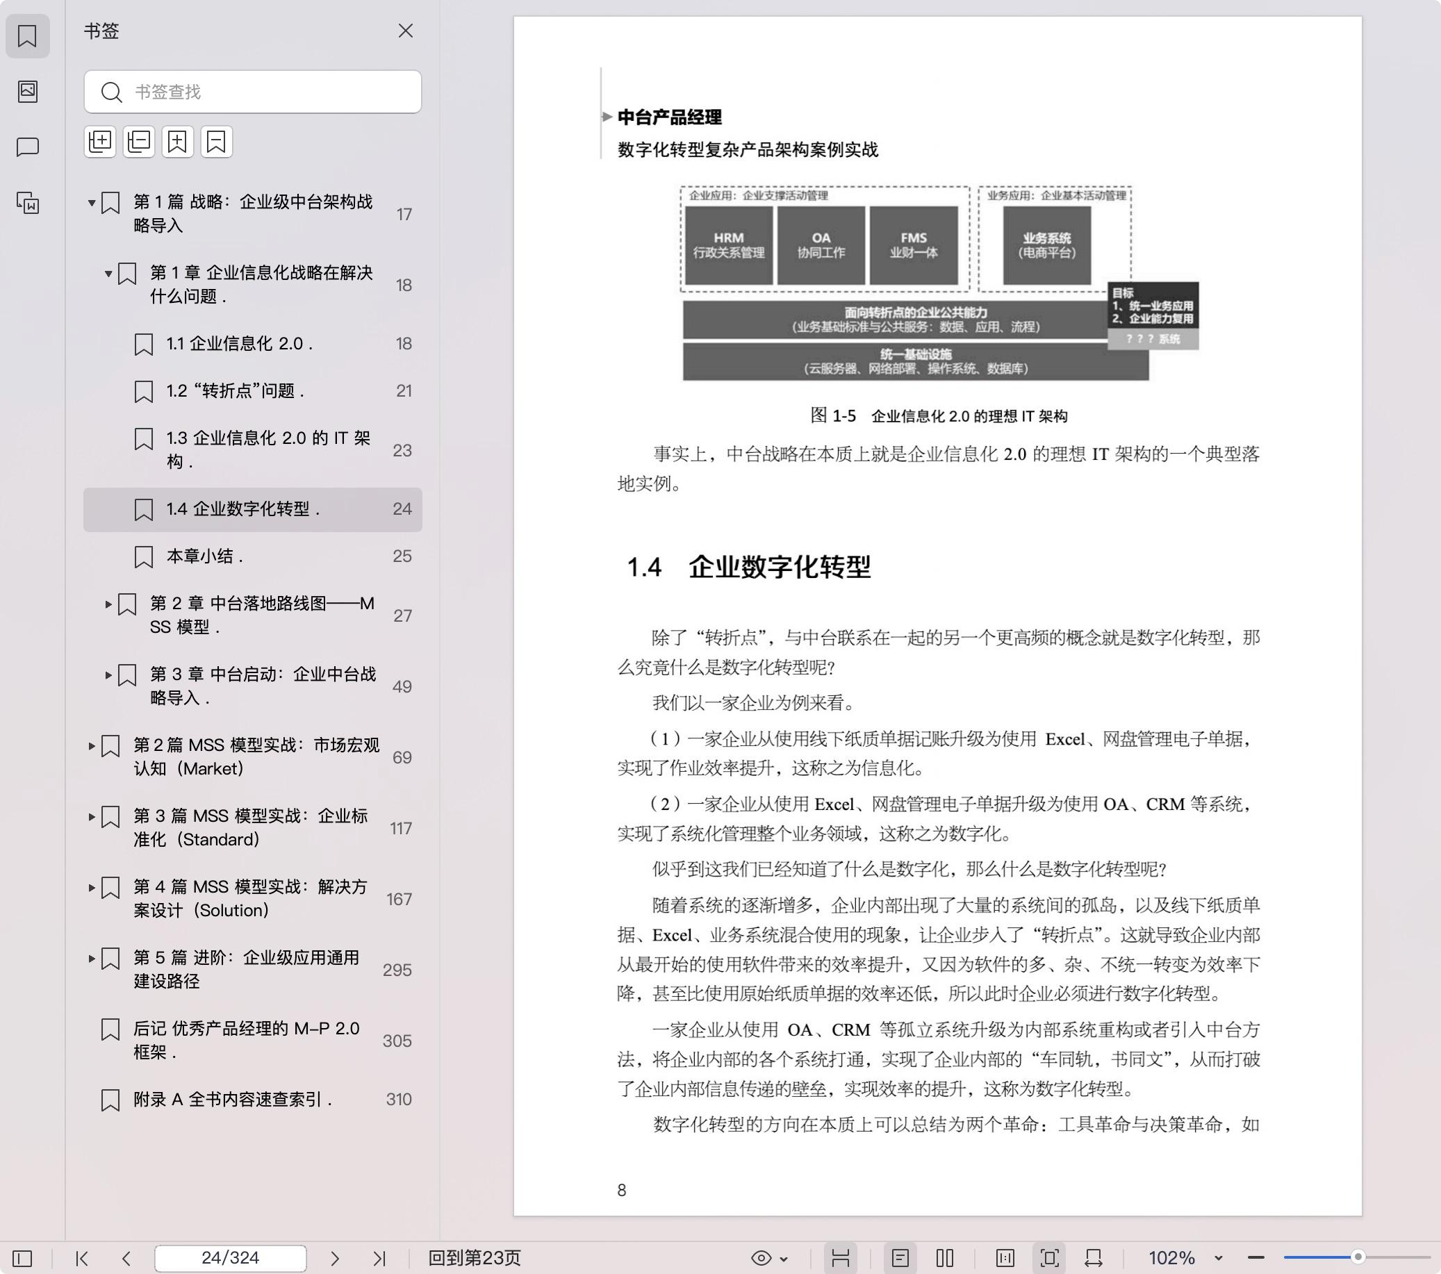Go to bookmark 1.3 企业信息化 2.0 的 IT 架构
Screen dimensions: 1441x1274
(252, 450)
